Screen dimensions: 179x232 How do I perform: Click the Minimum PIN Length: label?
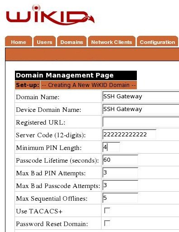[48, 148]
